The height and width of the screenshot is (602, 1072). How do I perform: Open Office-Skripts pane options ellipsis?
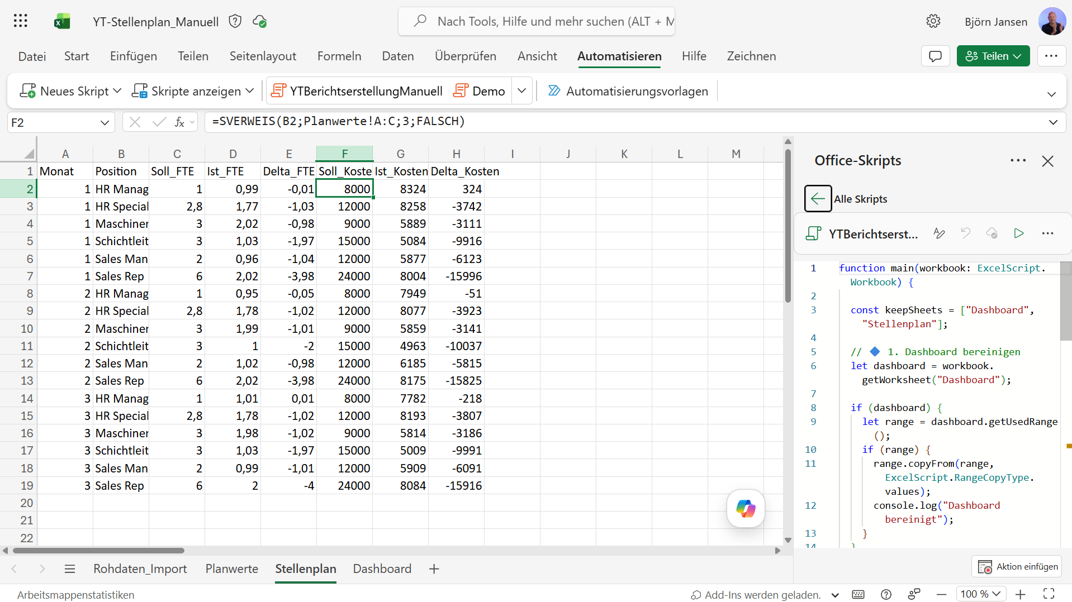pos(1018,160)
